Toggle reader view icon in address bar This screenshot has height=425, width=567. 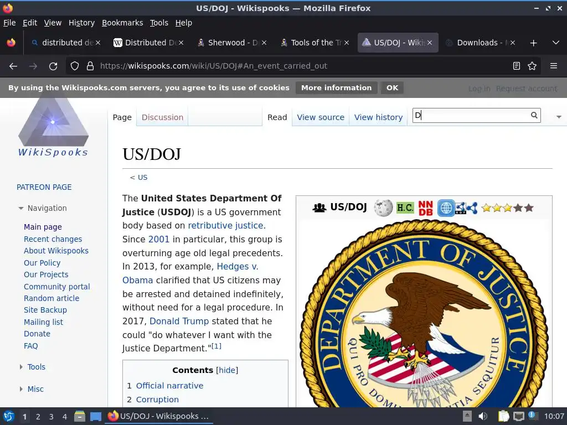[x=517, y=66]
